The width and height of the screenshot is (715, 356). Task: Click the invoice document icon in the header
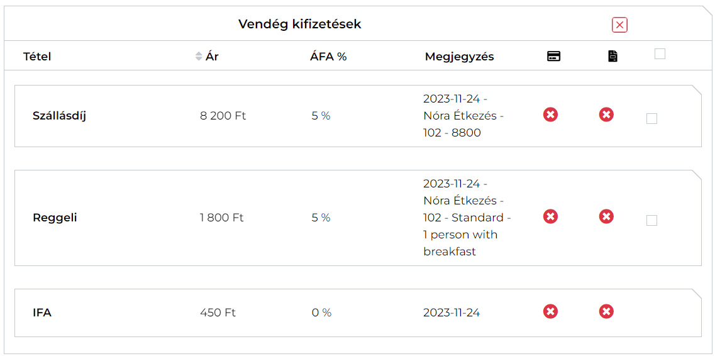612,57
